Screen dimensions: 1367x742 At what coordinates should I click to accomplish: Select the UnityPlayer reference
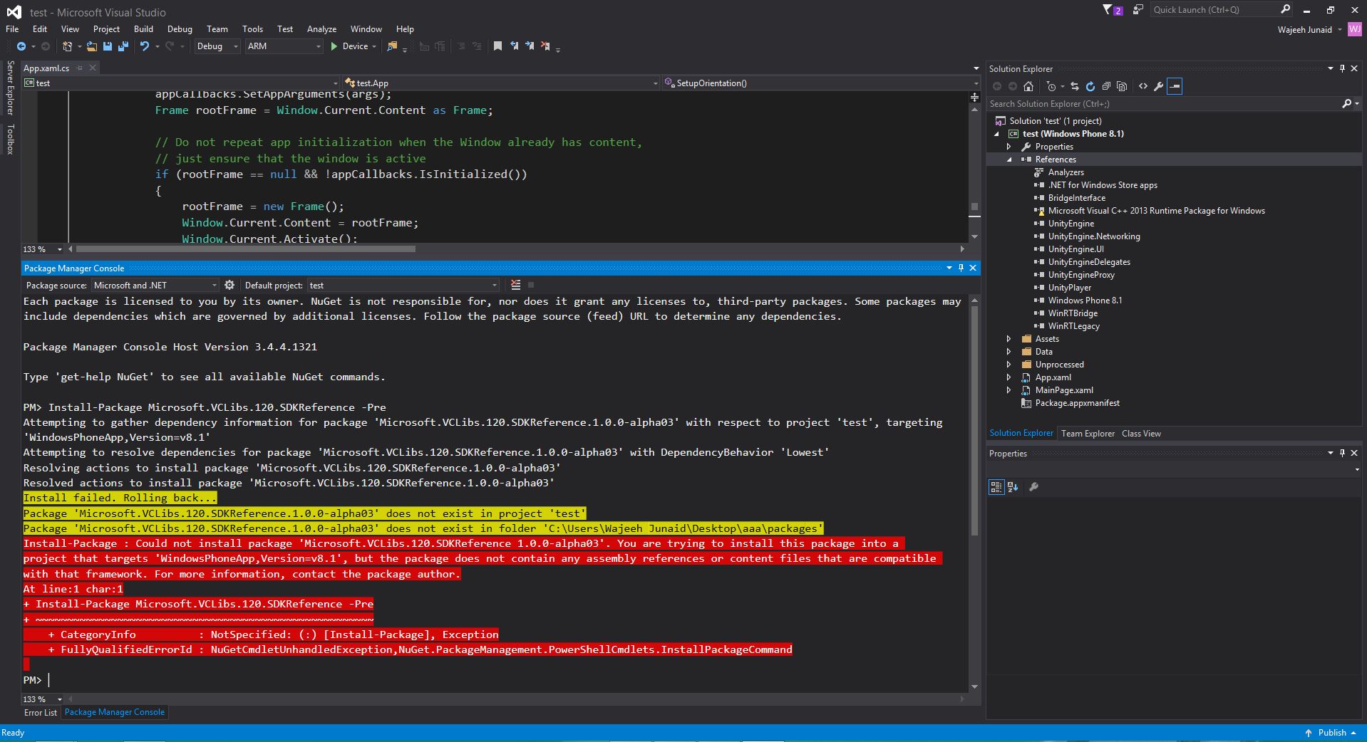point(1069,288)
